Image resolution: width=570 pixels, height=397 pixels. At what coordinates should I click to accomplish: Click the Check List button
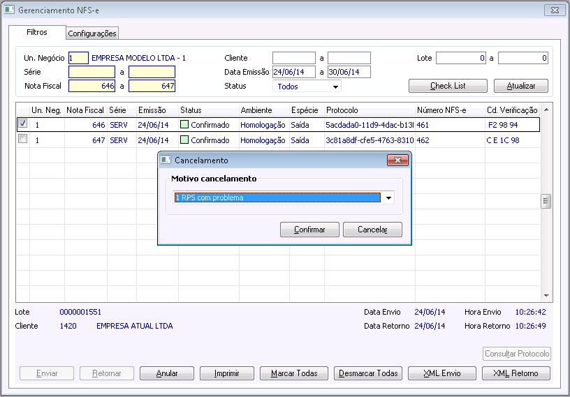(448, 86)
